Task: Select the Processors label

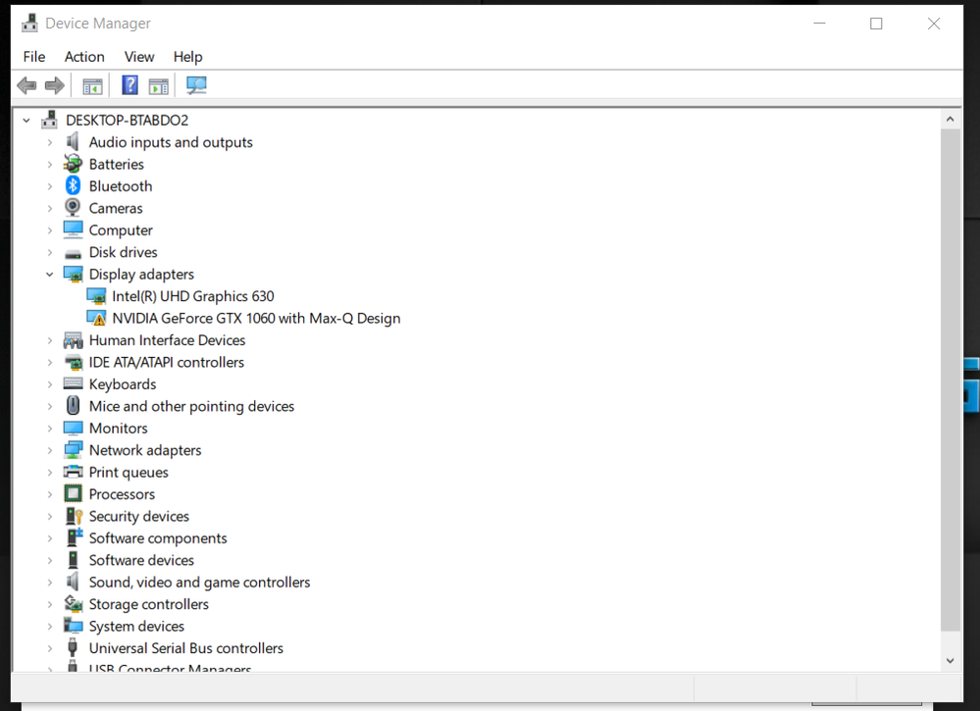Action: [122, 494]
